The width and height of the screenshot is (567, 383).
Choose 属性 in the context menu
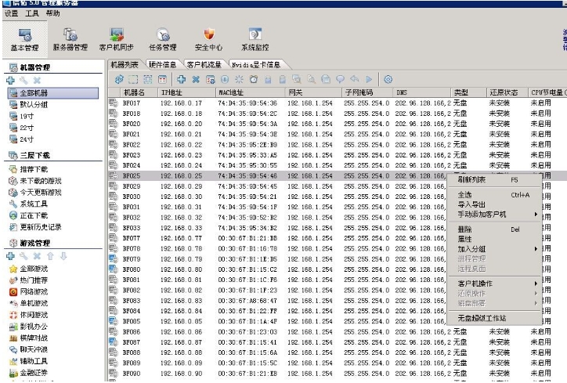(495, 240)
